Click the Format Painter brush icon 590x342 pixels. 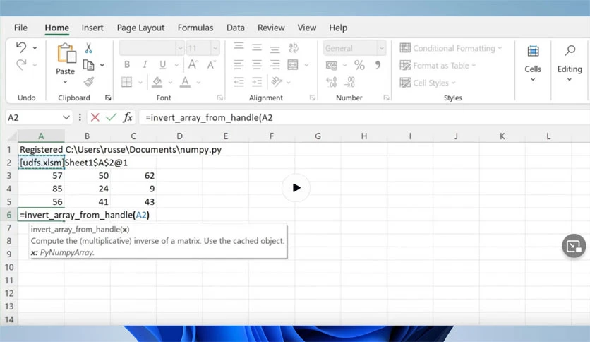pyautogui.click(x=89, y=82)
